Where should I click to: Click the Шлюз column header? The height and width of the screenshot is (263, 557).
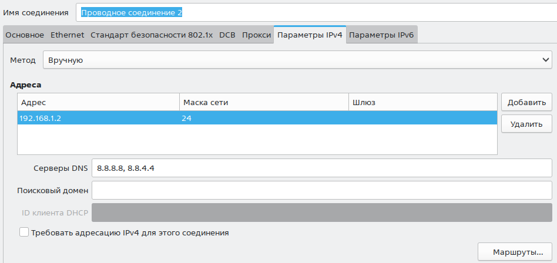(422, 103)
